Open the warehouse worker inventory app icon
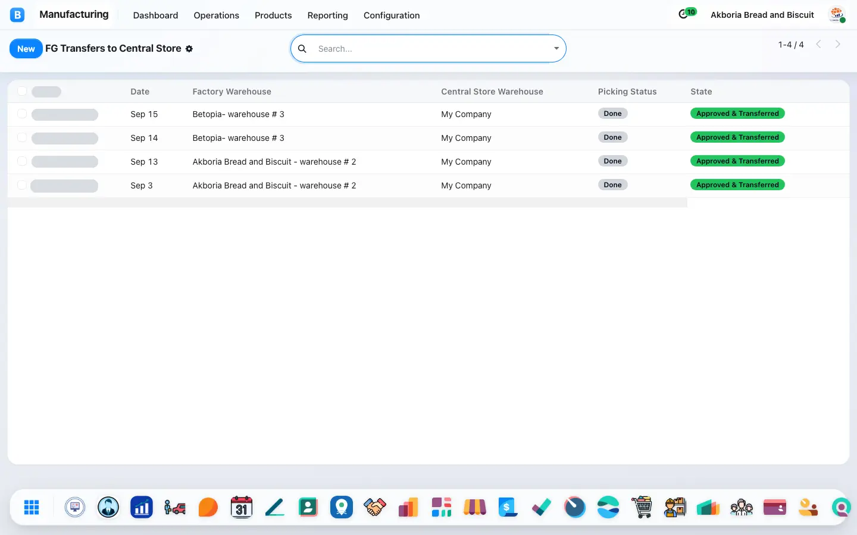 675,507
